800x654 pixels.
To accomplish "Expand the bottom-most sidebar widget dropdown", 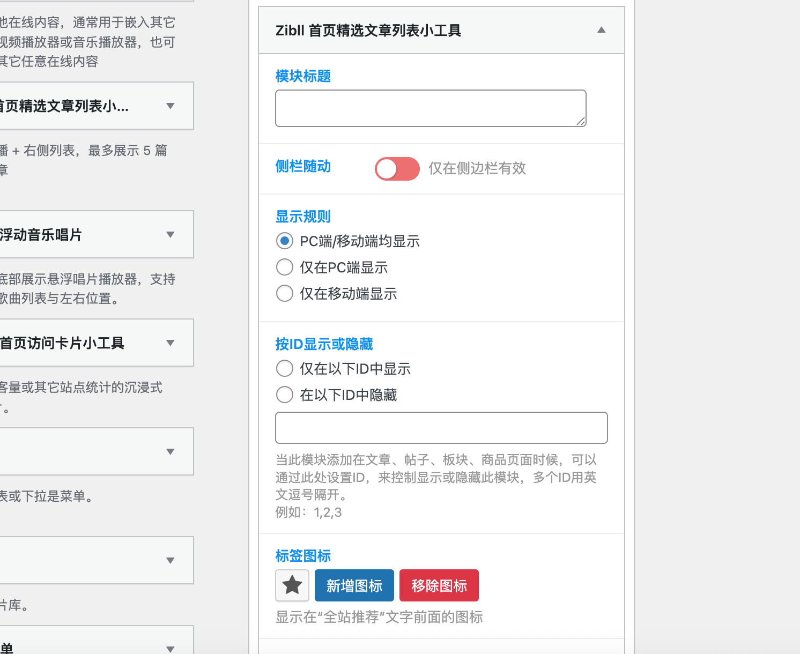I will [x=171, y=649].
